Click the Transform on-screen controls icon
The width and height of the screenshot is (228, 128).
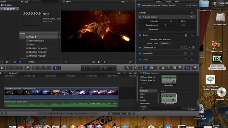(185, 53)
